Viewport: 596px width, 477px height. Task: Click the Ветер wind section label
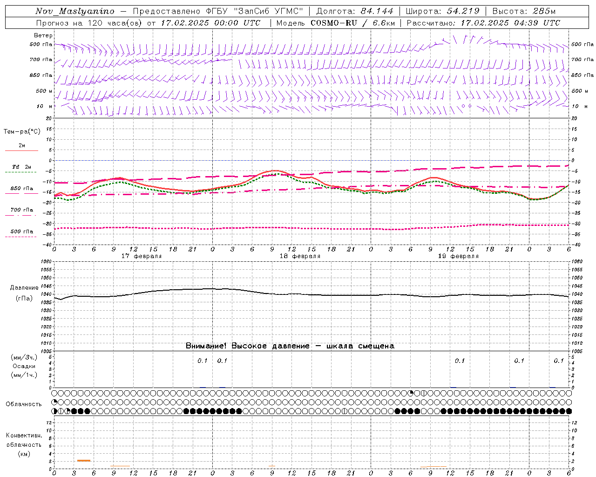coord(43,35)
